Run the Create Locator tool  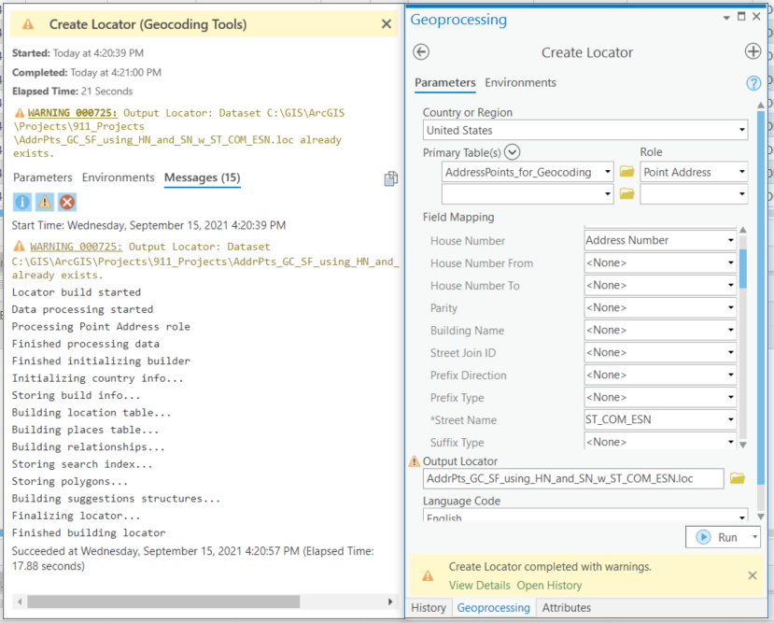[x=717, y=537]
